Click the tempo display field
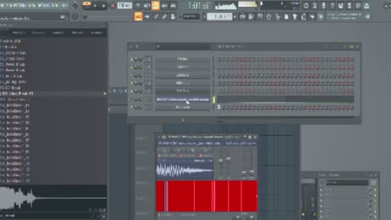Image resolution: width=391 pixels, height=220 pixels. (125, 5)
